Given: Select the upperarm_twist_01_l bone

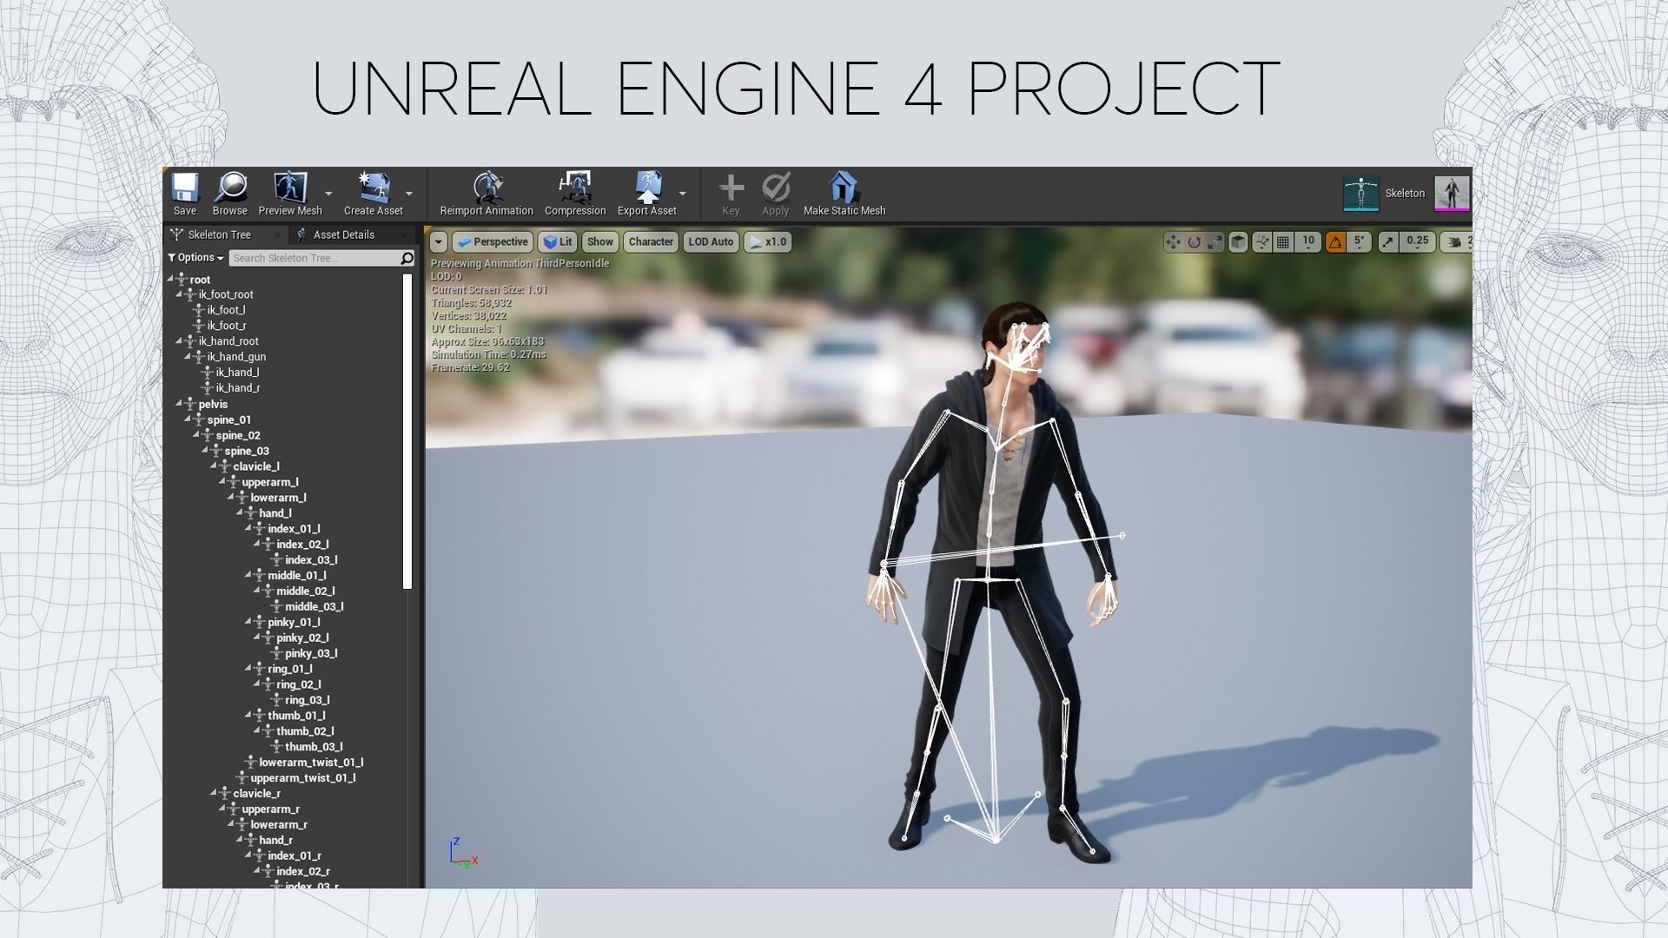Looking at the screenshot, I should coord(303,778).
